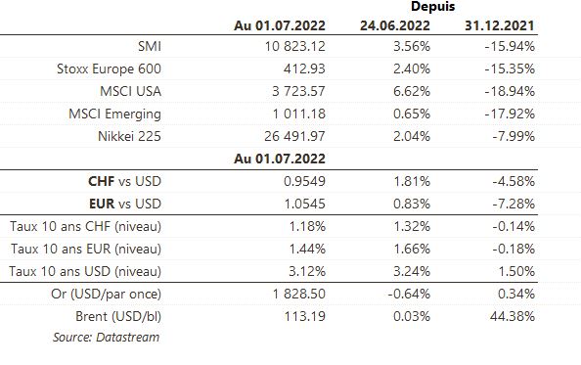Viewport: 581px width, 365px height.
Task: Select the Nikkei 225 value 26 491.97
Action: tap(295, 136)
